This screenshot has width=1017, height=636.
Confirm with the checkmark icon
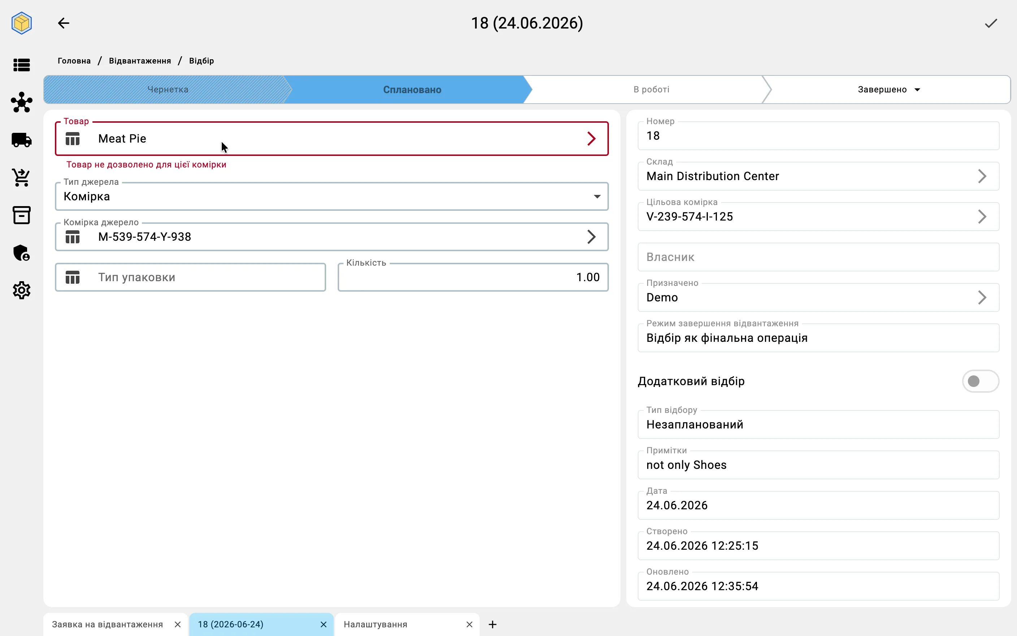click(x=991, y=23)
